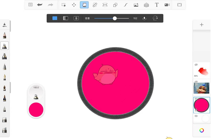Click the tolerance value 152
This screenshot has width=211, height=139.
(x=135, y=18)
